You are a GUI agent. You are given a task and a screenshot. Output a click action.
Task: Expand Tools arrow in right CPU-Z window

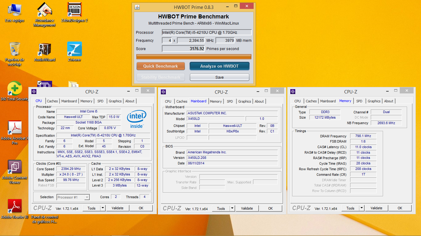(x=362, y=208)
